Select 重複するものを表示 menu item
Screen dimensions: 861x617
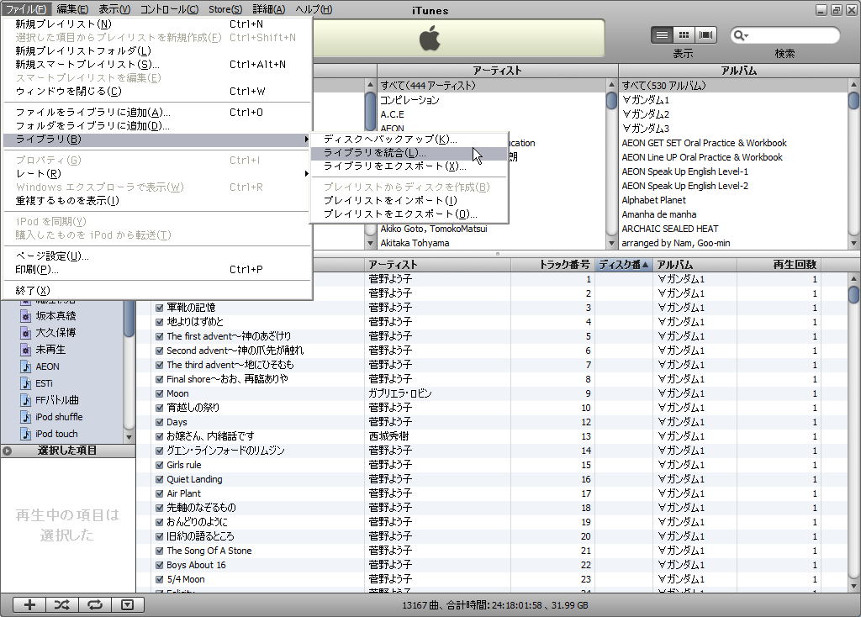(x=157, y=201)
